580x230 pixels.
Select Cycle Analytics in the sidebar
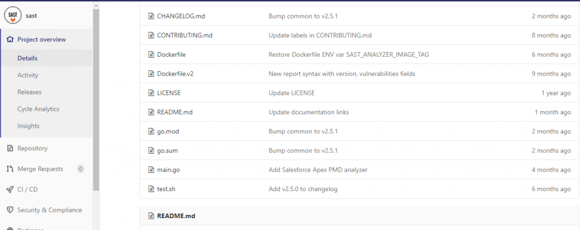[39, 109]
